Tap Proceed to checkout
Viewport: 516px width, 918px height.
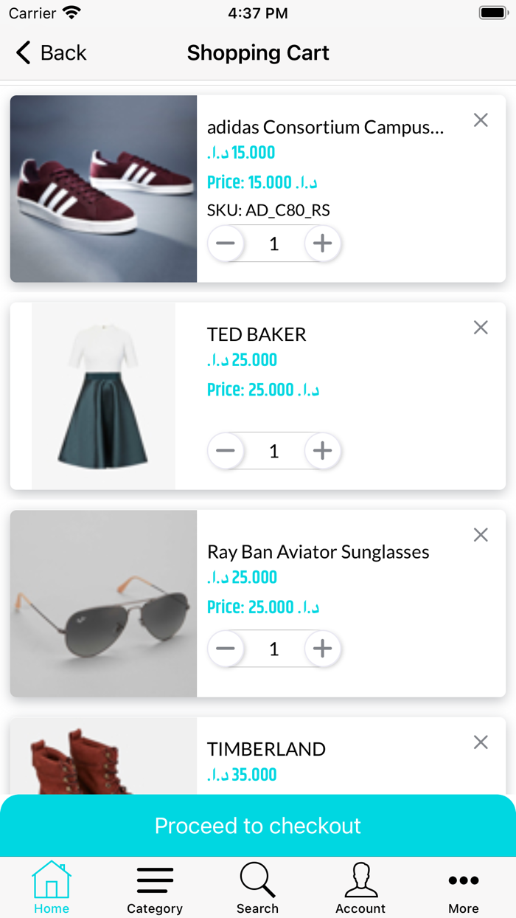(x=258, y=826)
